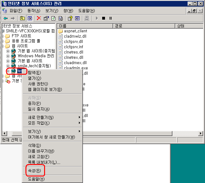Click the MMC document icon beside File menu
Image resolution: width=205 pixels, height=183 pixels.
(x=5, y=11)
